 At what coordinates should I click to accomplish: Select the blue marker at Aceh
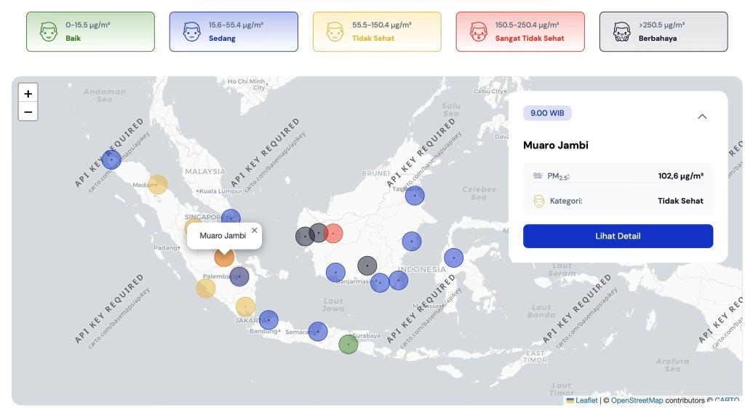[111, 159]
